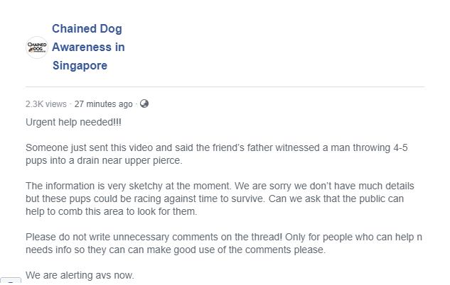Open the post via '27 minutes ago' timestamp
The width and height of the screenshot is (450, 285).
click(103, 104)
